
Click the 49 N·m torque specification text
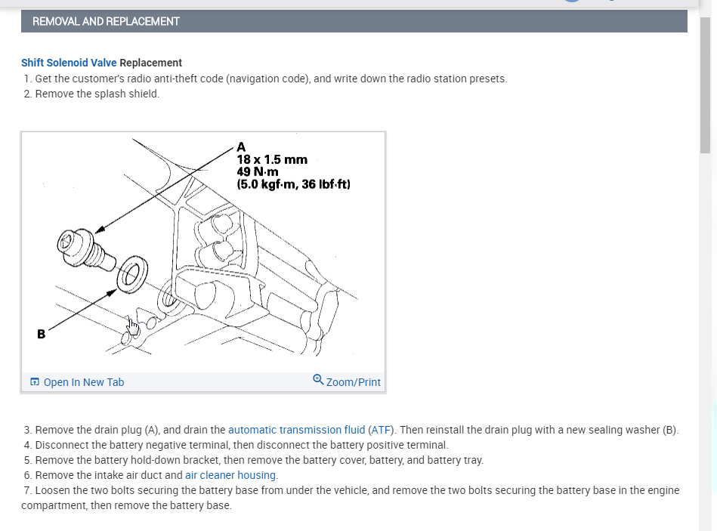coord(258,171)
